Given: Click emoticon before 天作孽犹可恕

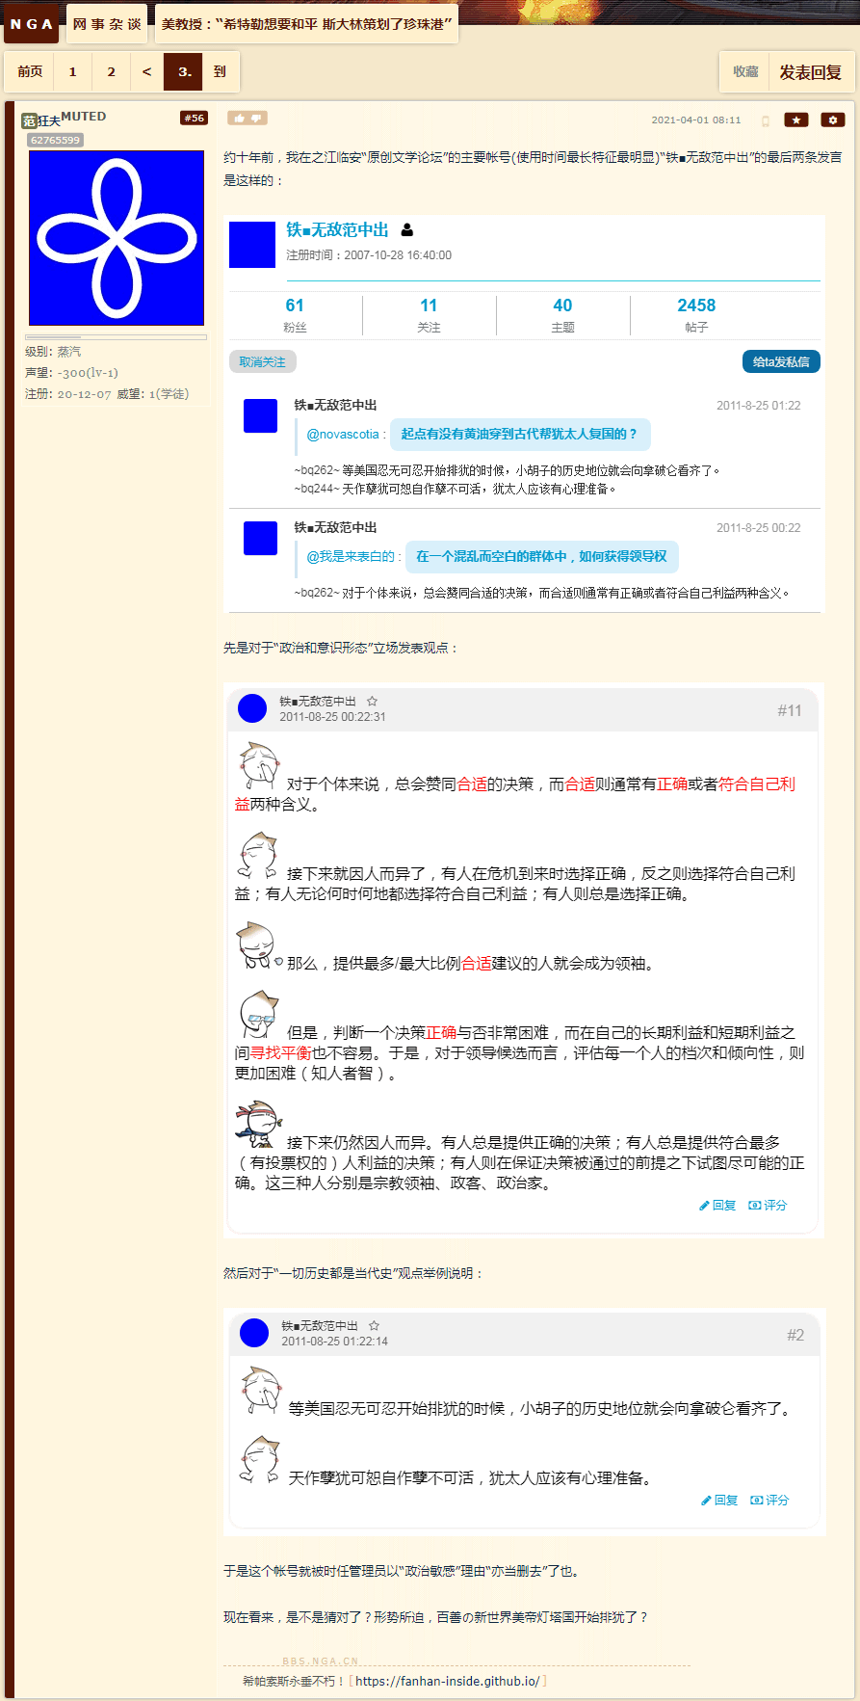Looking at the screenshot, I should (260, 1461).
